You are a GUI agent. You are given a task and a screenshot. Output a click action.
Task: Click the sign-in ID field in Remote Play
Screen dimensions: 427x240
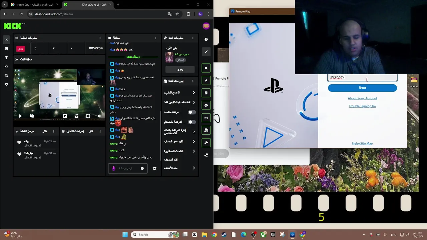click(x=362, y=78)
